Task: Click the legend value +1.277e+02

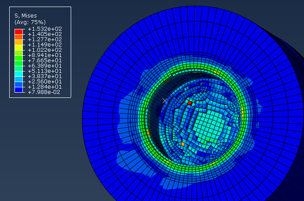Action: [x=45, y=39]
